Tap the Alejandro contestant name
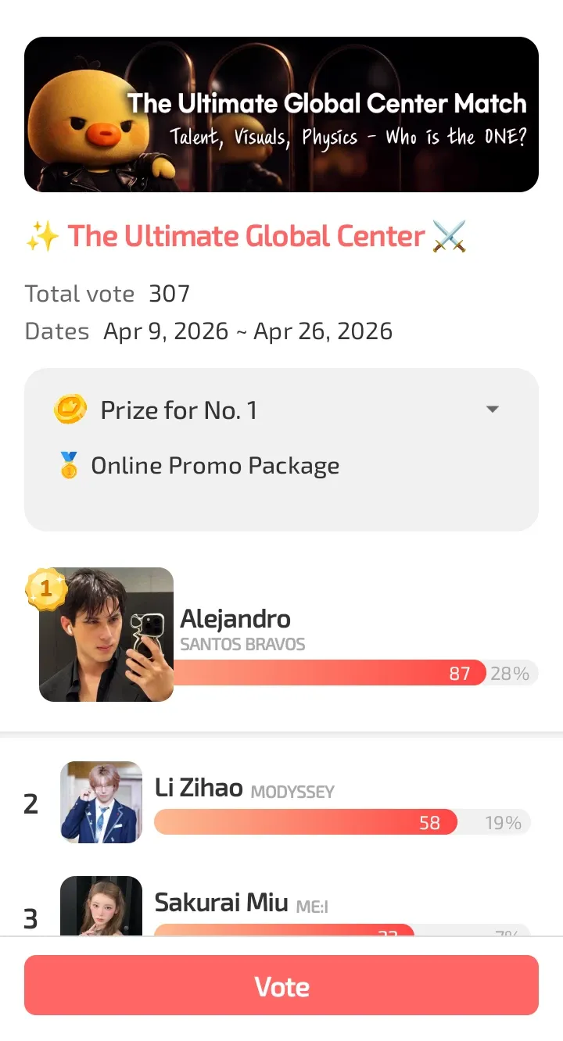 [235, 619]
